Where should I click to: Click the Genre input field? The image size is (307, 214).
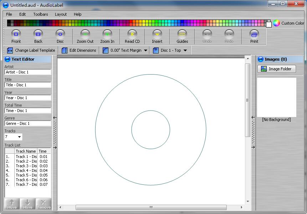click(28, 123)
